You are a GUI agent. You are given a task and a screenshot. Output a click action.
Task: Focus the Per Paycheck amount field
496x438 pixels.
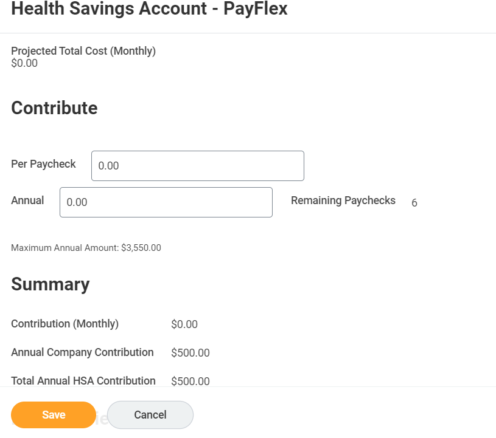click(197, 166)
